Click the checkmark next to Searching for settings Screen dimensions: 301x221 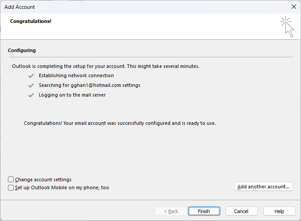(31, 86)
